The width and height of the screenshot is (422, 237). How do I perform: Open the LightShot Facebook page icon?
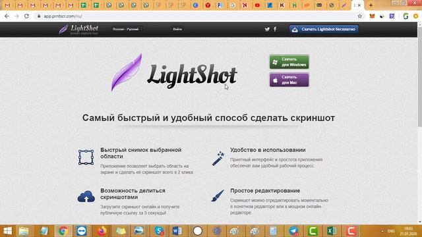(x=275, y=29)
